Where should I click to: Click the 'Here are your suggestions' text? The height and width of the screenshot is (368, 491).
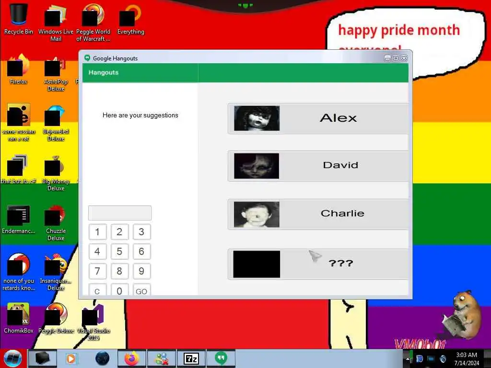(140, 115)
